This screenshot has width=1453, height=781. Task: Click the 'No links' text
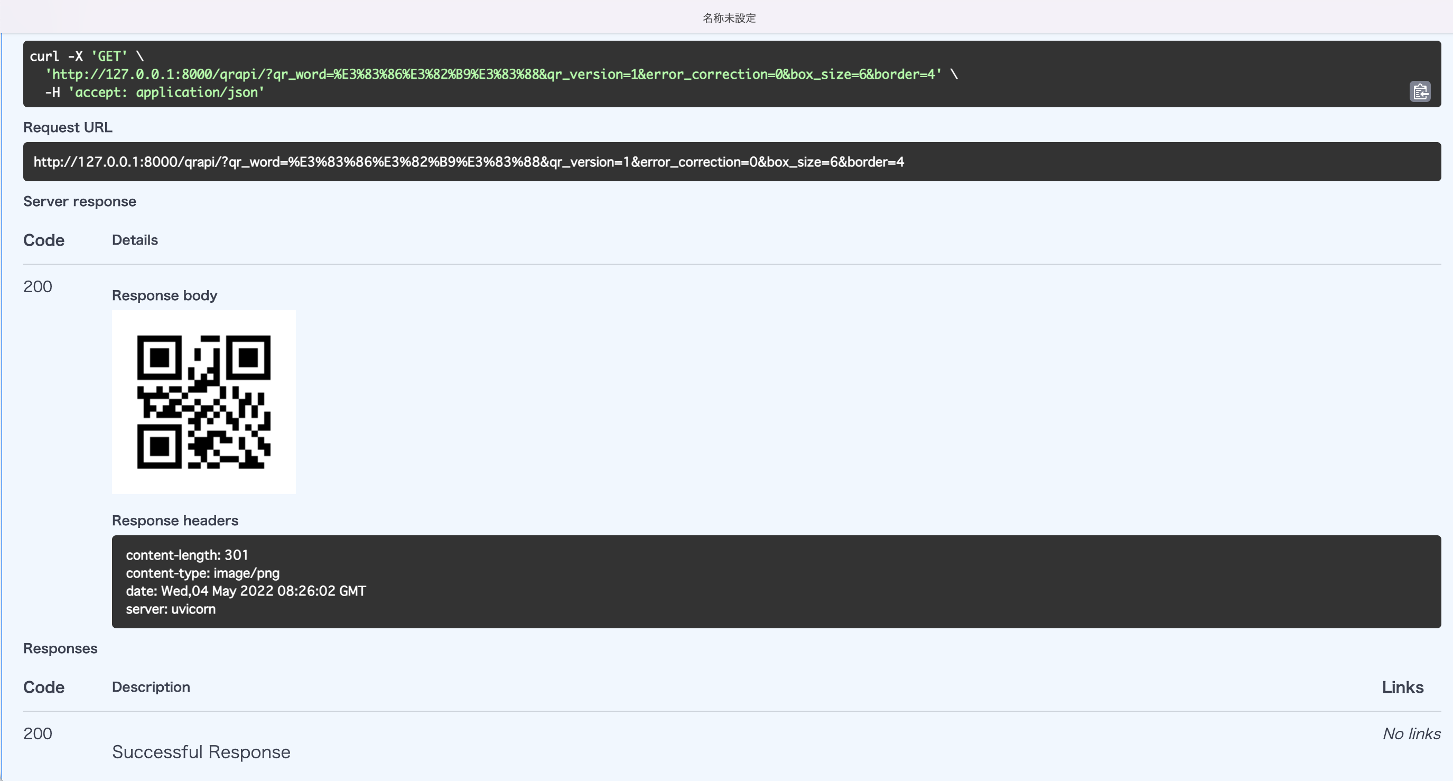pyautogui.click(x=1411, y=733)
